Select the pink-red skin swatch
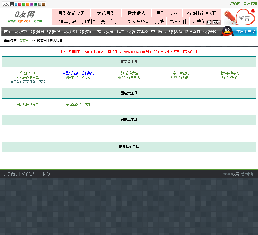258x235 pixels. click(20, 4)
